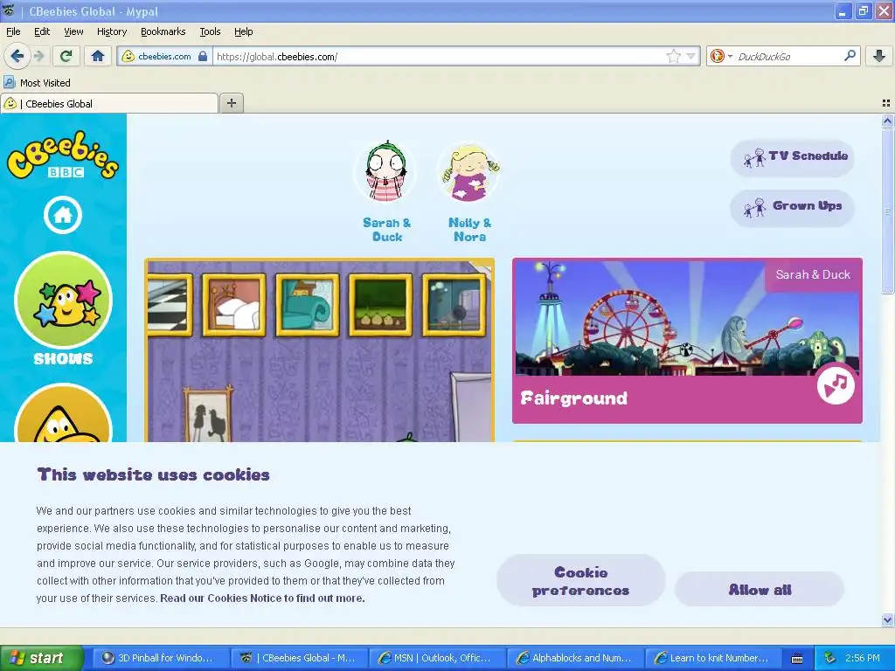
Task: Open the Edit menu
Action: tap(42, 31)
